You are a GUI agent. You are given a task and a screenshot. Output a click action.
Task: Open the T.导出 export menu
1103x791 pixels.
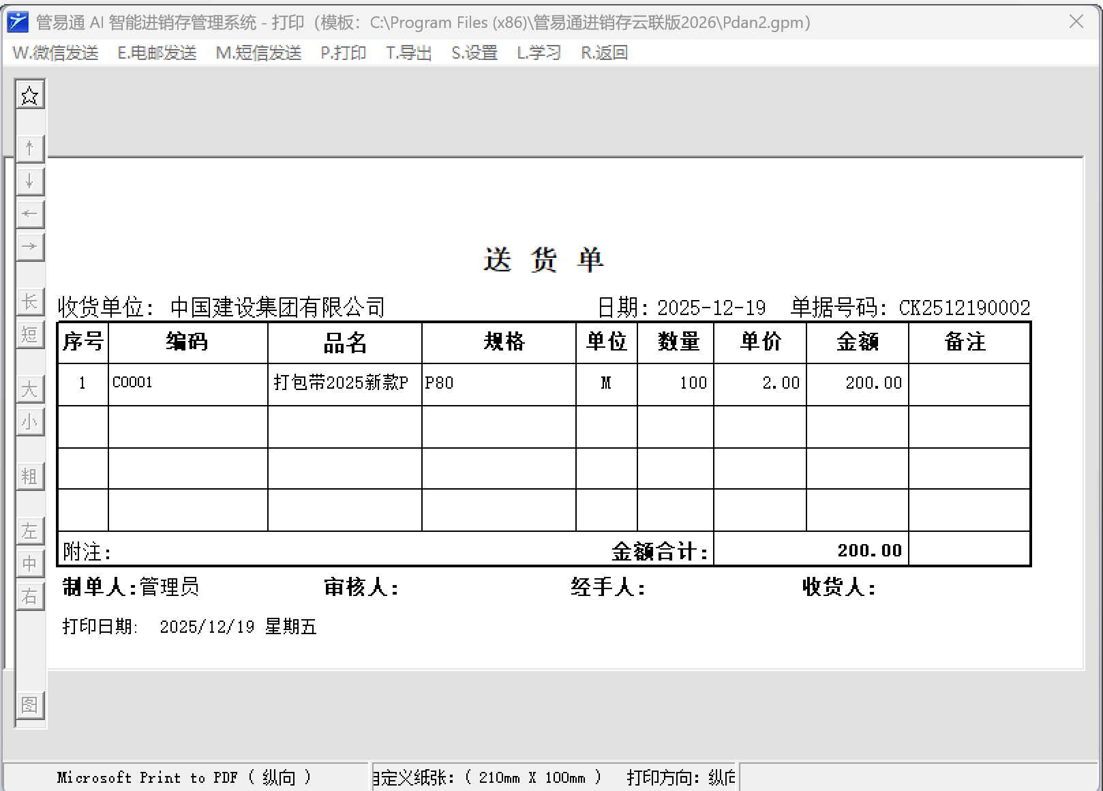coord(408,53)
